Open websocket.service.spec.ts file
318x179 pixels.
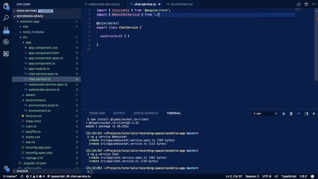48,85
